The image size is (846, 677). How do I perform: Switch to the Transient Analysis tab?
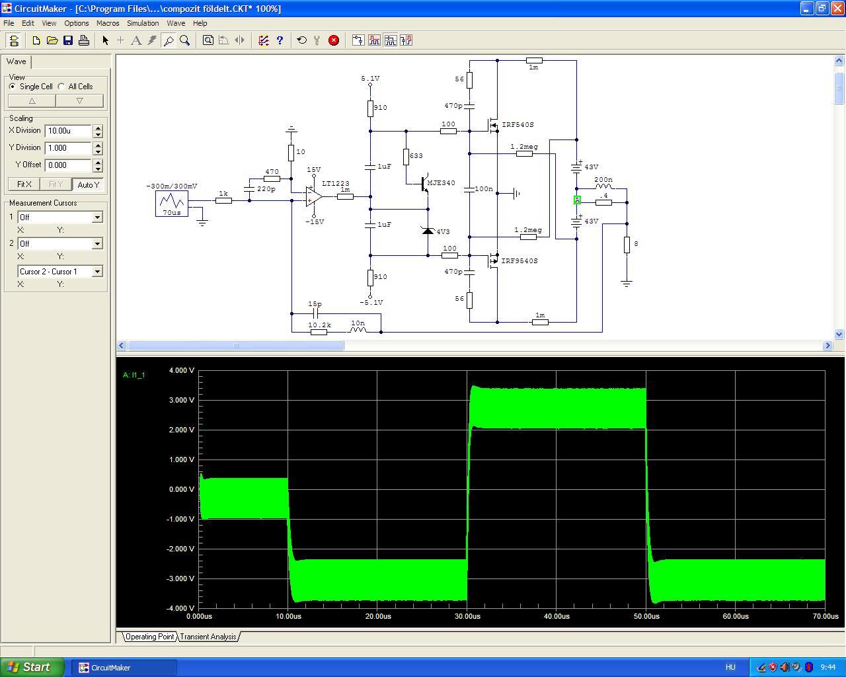(x=208, y=637)
